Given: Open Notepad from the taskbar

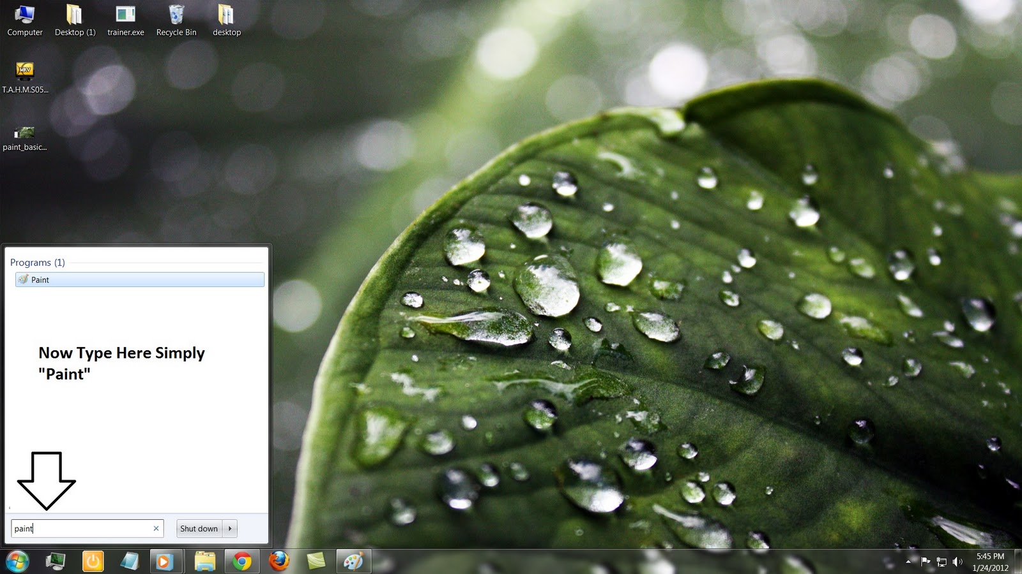Looking at the screenshot, I should pos(129,561).
